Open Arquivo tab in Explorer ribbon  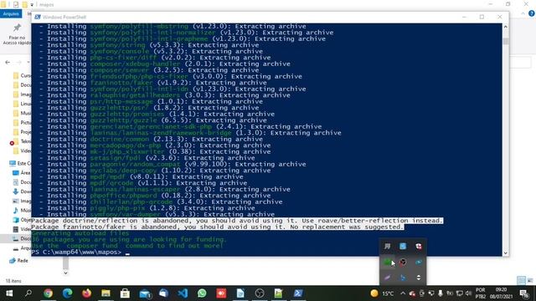point(11,13)
